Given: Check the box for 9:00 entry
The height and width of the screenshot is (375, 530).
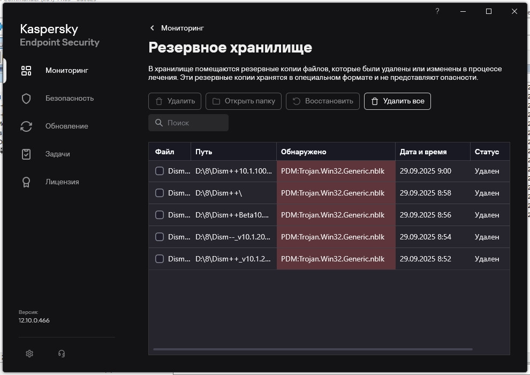Looking at the screenshot, I should pos(159,171).
